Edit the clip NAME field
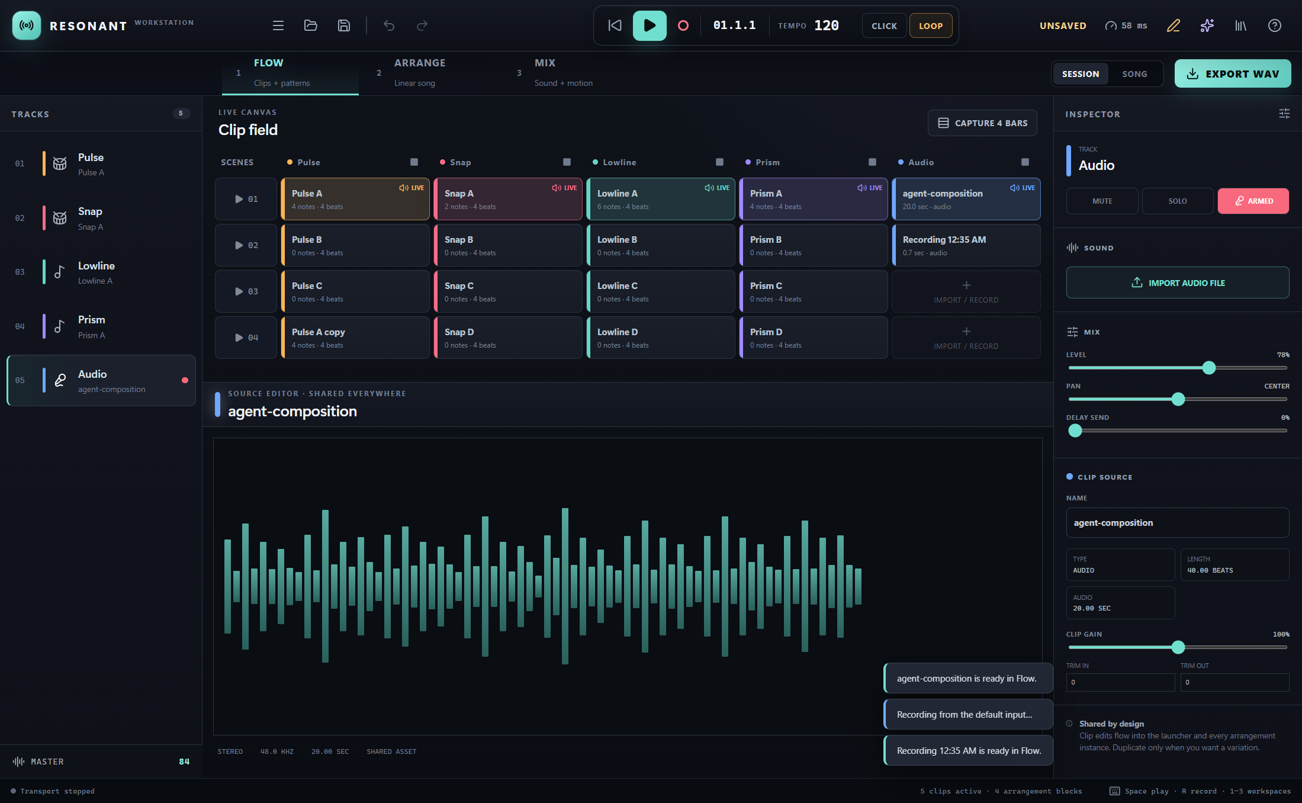Image resolution: width=1302 pixels, height=803 pixels. pyautogui.click(x=1178, y=523)
